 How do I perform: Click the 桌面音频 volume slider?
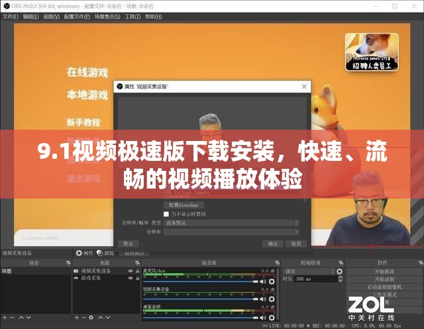(201, 318)
